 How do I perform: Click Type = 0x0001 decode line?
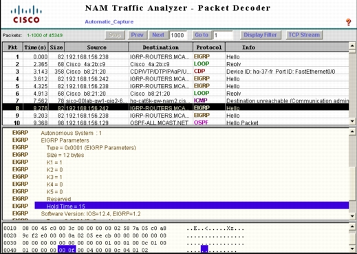(91, 148)
